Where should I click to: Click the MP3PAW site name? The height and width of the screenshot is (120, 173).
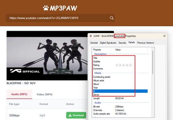[x=64, y=8]
